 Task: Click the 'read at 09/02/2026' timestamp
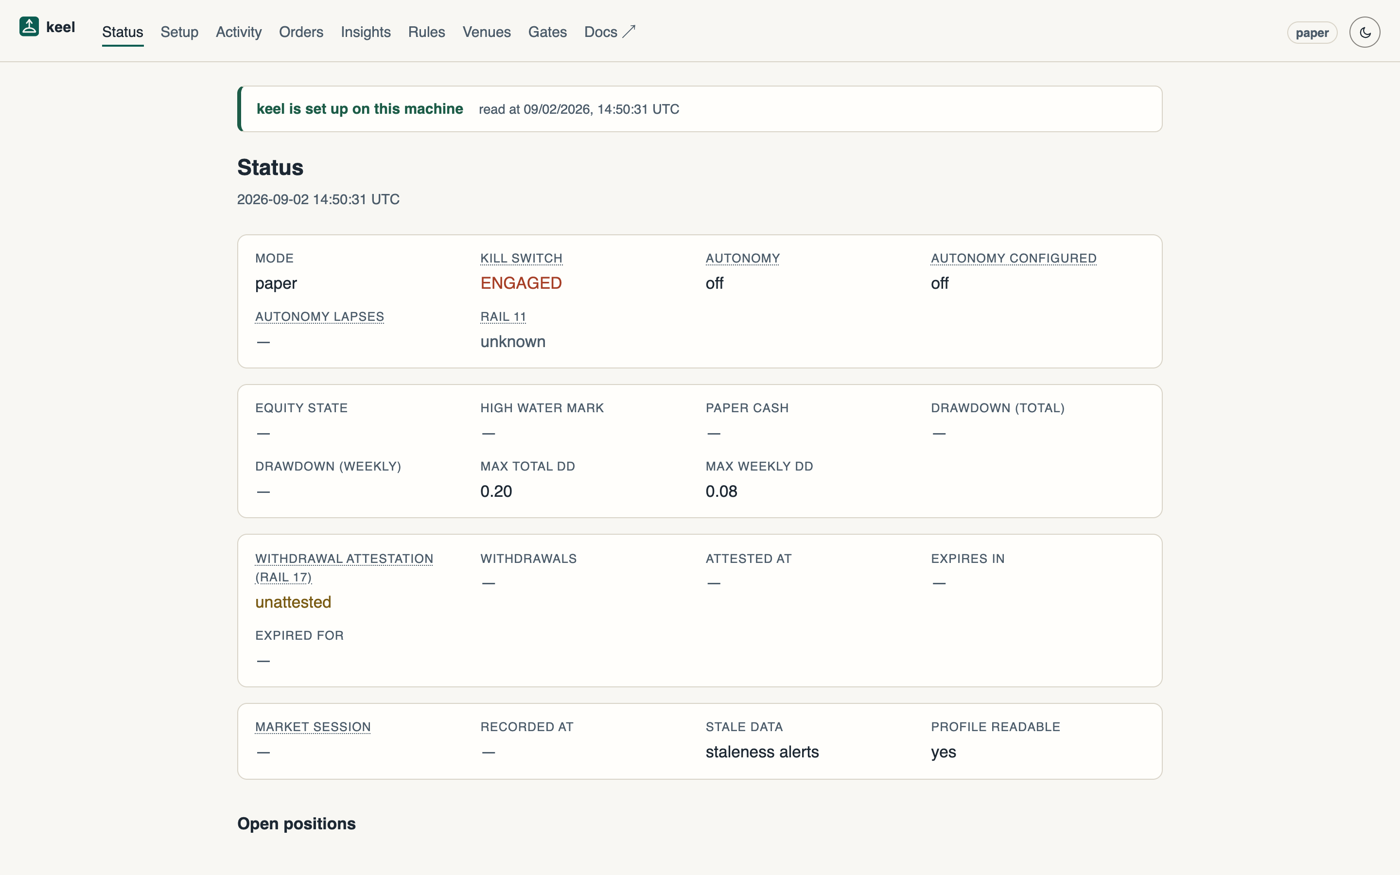(x=579, y=109)
